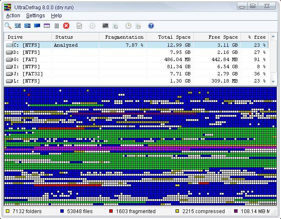Click the 81.34 GB total space value

point(178,67)
